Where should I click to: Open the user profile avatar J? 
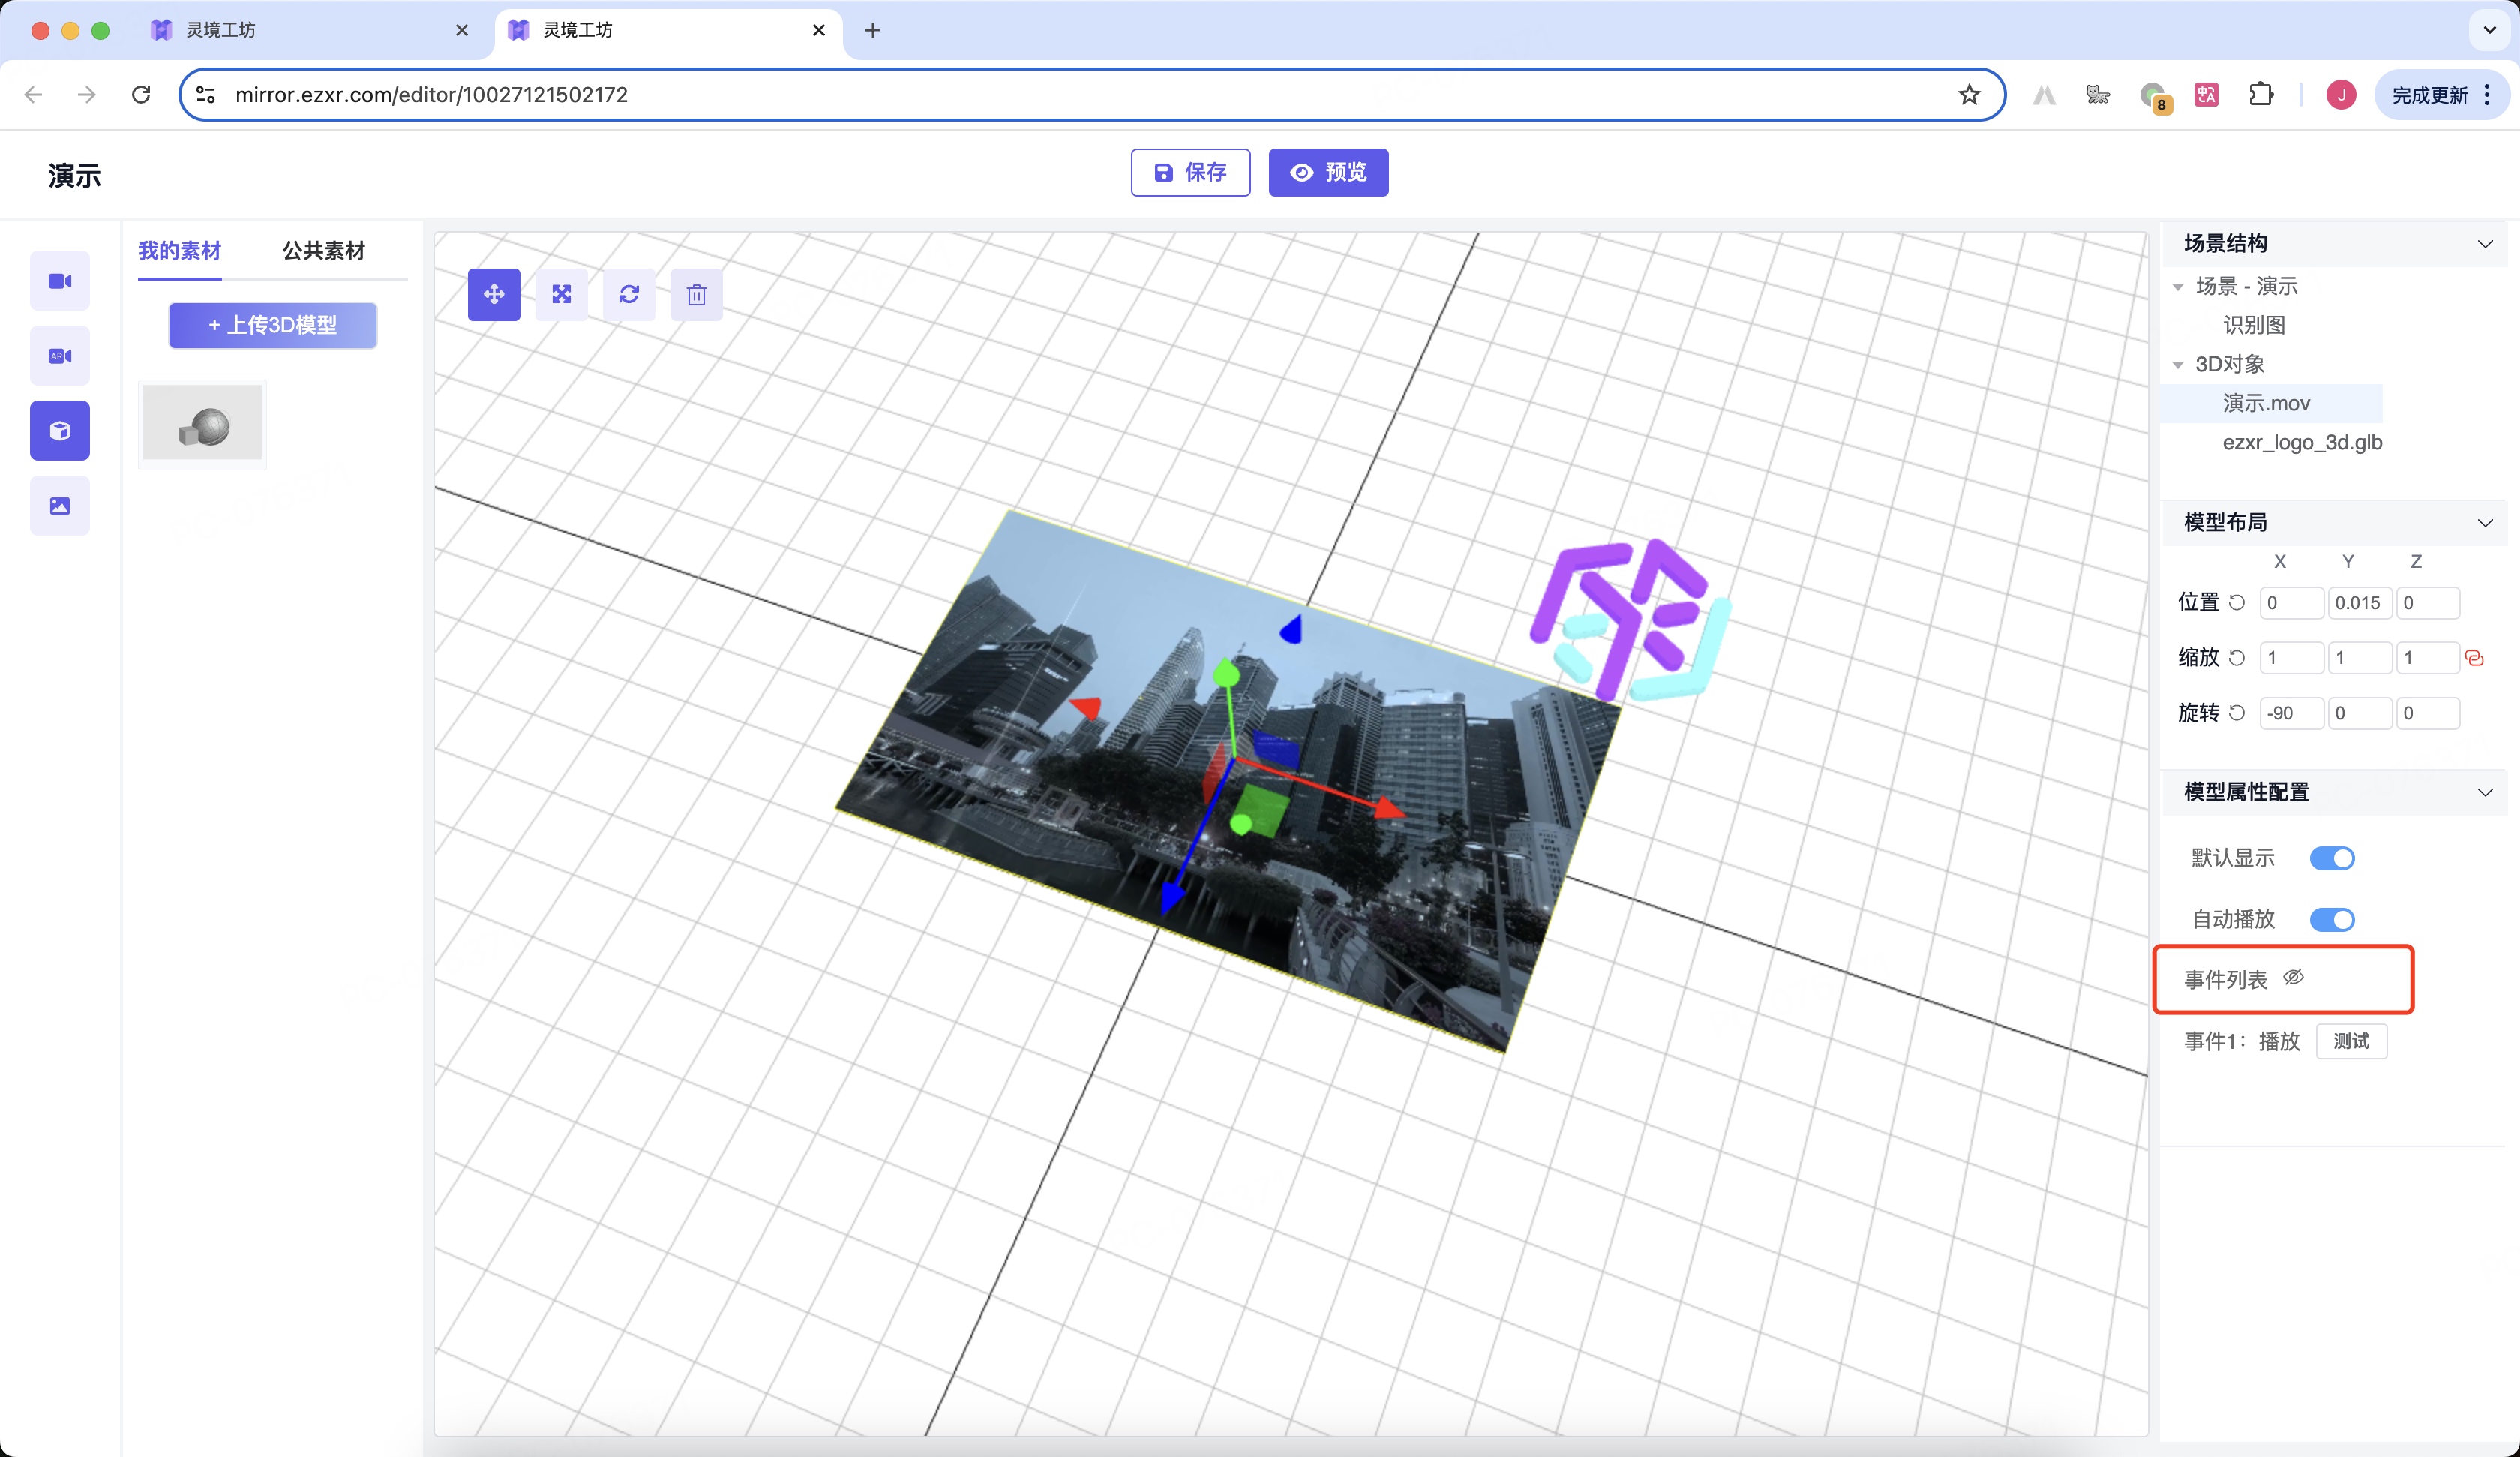click(2341, 94)
